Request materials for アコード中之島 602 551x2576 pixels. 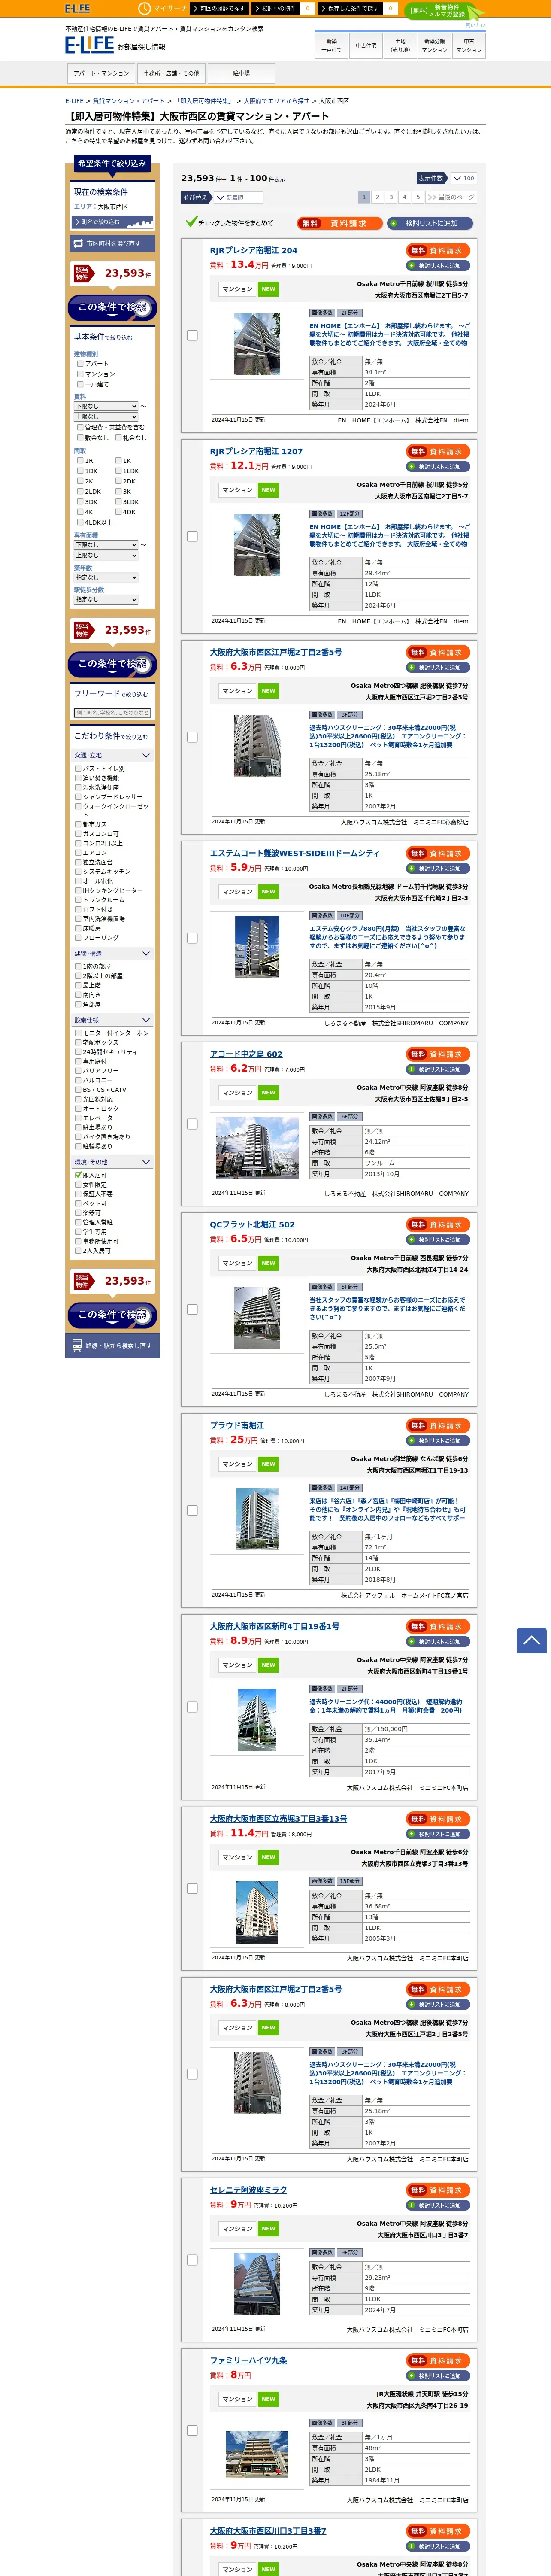point(438,1054)
